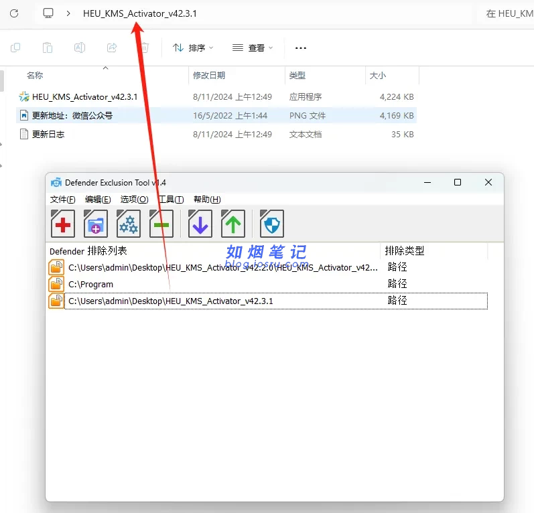Select the HEU_KMS_Activator_v42.3.1 file name
The image size is (534, 513).
[85, 97]
